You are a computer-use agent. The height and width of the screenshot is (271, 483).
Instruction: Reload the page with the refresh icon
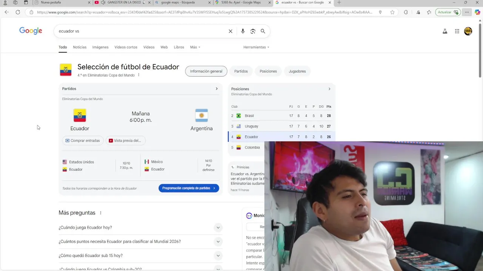(18, 12)
